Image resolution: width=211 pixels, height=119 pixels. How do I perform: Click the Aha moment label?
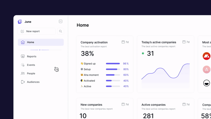[x=91, y=75]
